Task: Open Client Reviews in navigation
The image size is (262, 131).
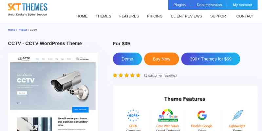Action: click(186, 16)
